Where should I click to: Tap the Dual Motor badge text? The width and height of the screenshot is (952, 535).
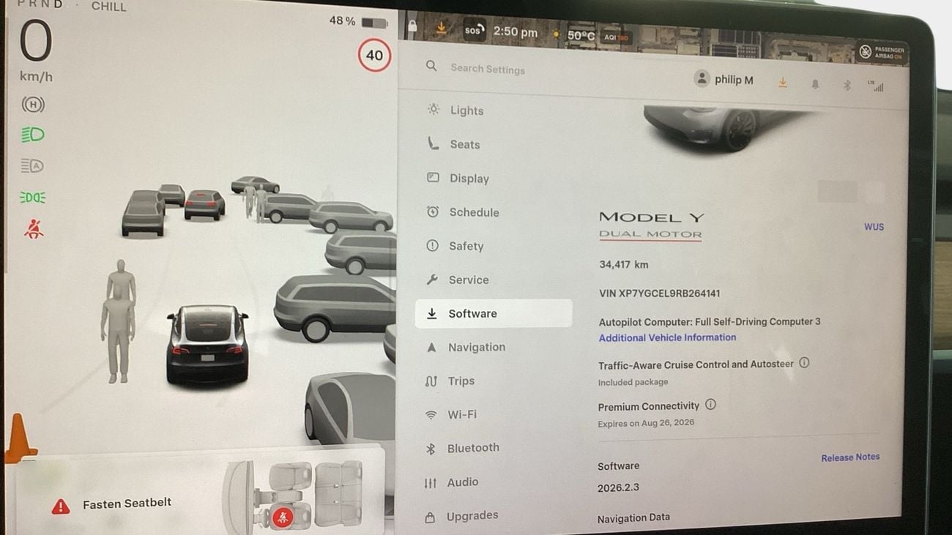pos(650,234)
